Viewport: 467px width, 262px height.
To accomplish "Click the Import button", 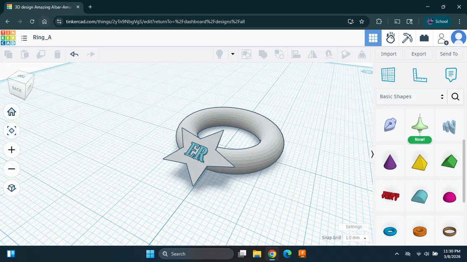I will [x=388, y=54].
